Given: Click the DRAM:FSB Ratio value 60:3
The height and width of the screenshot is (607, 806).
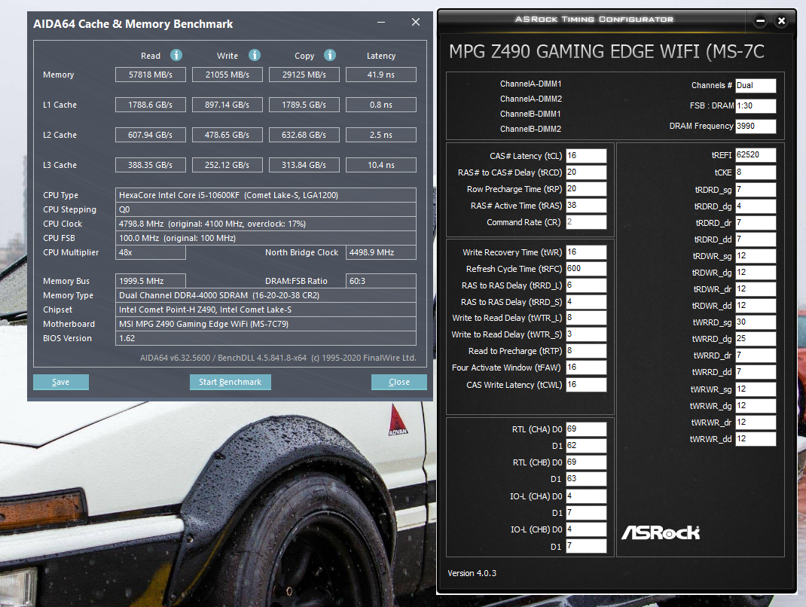Looking at the screenshot, I should [x=381, y=281].
